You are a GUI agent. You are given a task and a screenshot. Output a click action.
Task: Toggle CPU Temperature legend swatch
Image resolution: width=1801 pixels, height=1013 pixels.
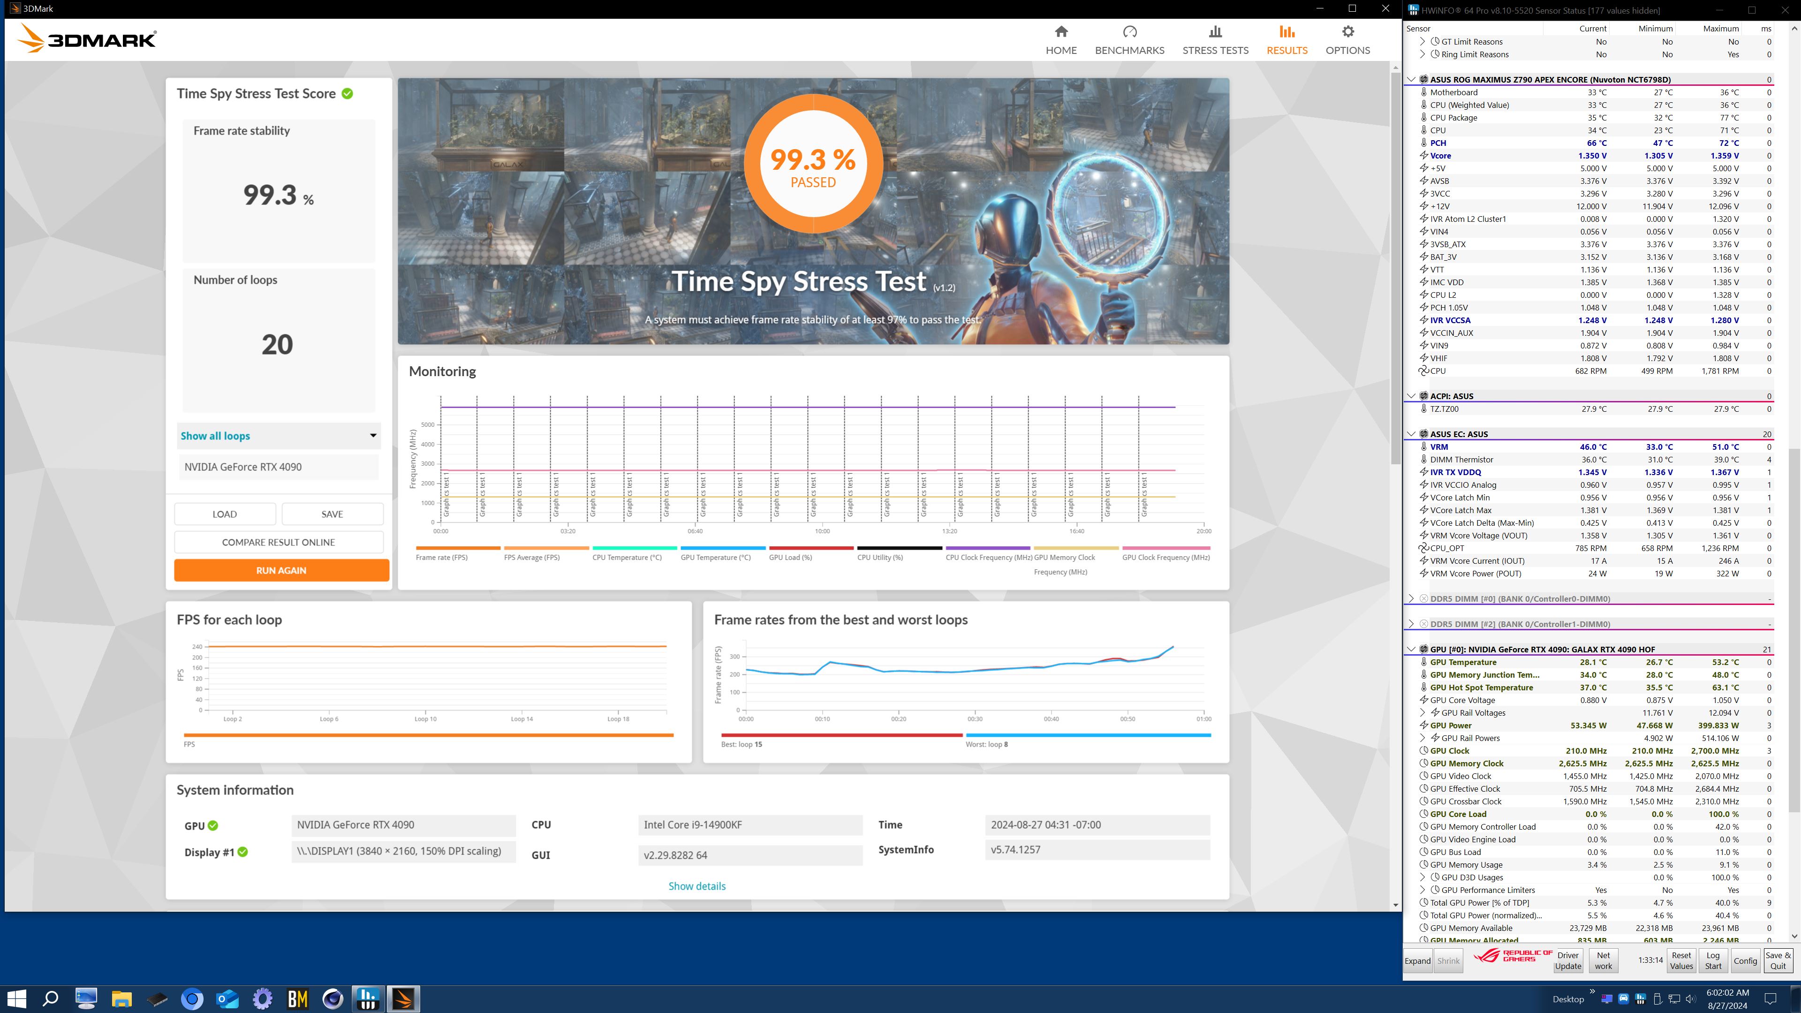(x=634, y=548)
